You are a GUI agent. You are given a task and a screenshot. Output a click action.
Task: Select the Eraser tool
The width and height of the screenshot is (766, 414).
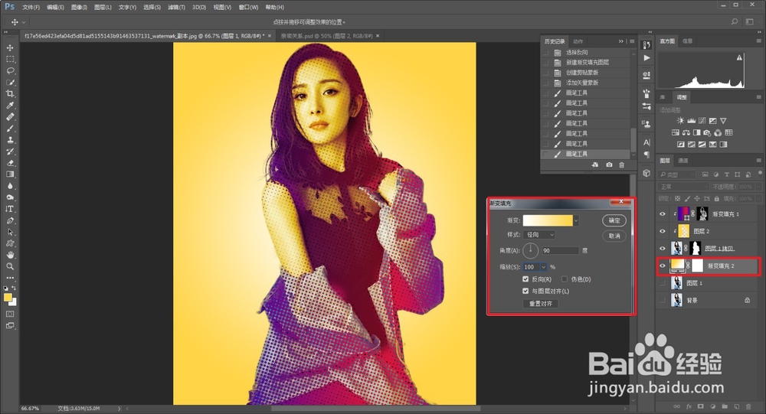click(10, 163)
